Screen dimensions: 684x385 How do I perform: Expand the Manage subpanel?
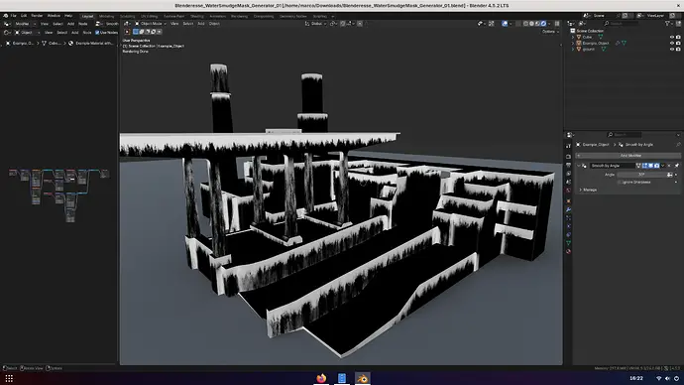tap(581, 190)
